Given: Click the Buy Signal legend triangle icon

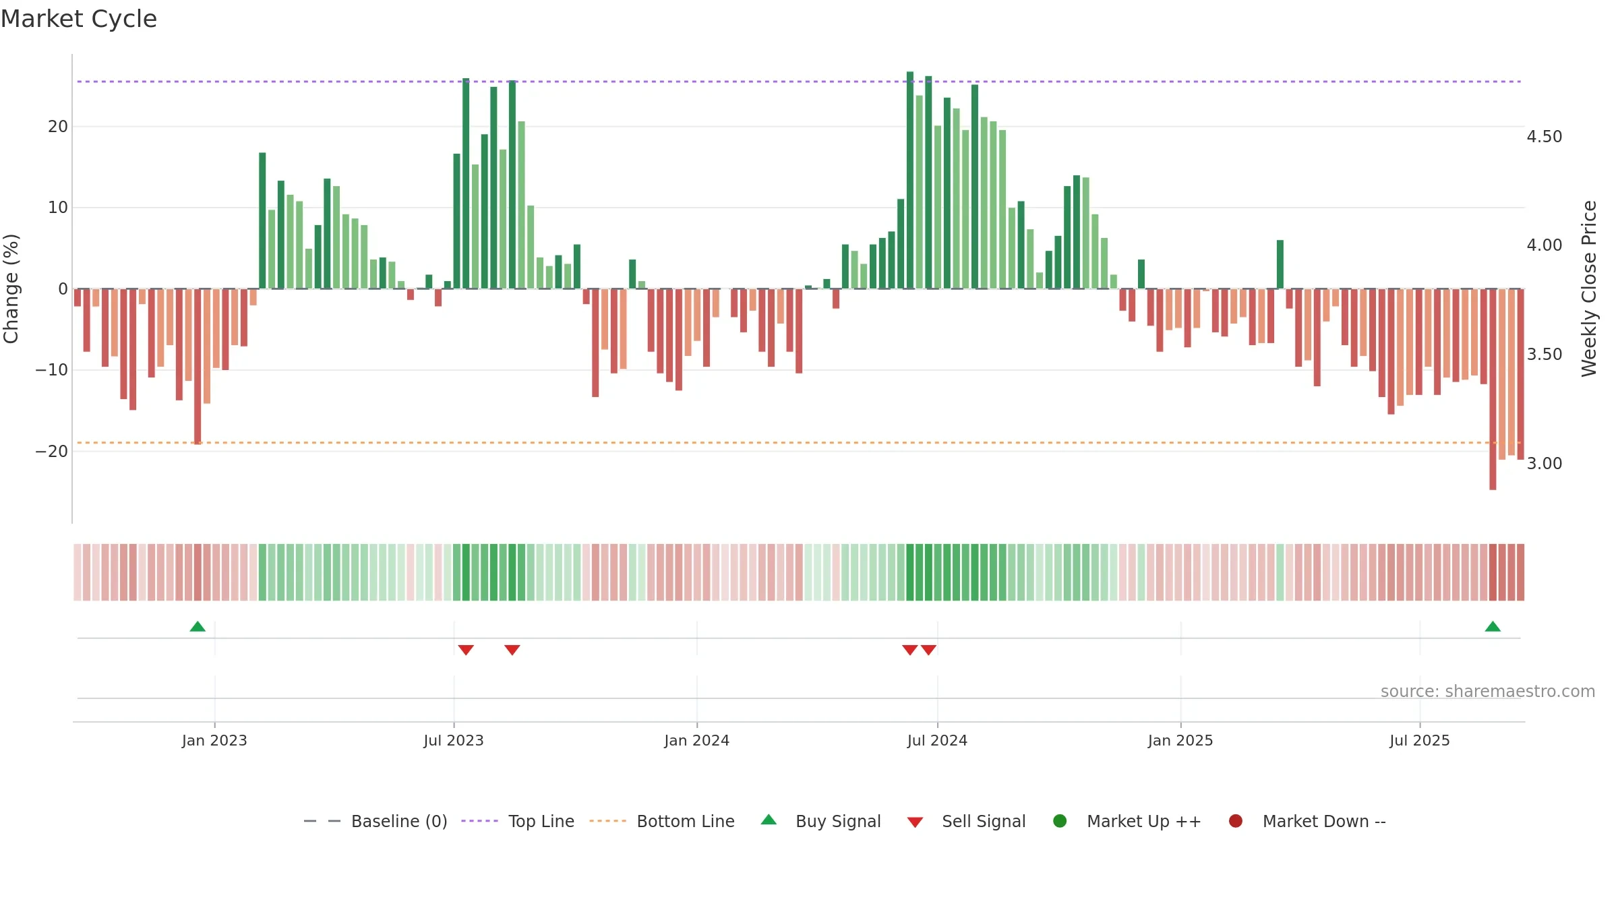Looking at the screenshot, I should tap(769, 820).
